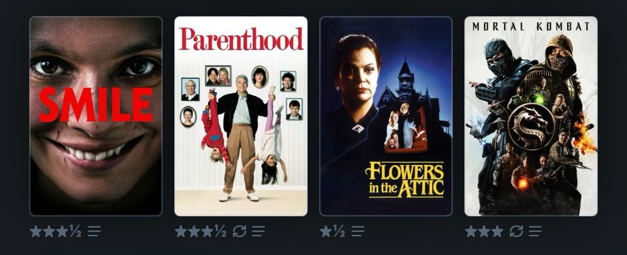Select the three-star rating under Mortal Kombat
627x255 pixels.
(x=484, y=231)
